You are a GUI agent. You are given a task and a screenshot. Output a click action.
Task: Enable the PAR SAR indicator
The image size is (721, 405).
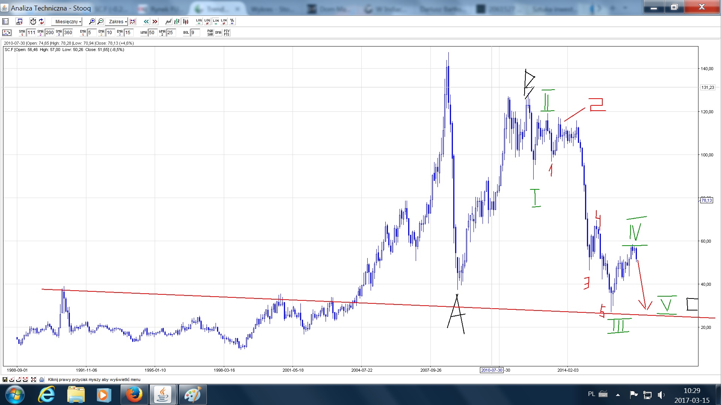(210, 33)
